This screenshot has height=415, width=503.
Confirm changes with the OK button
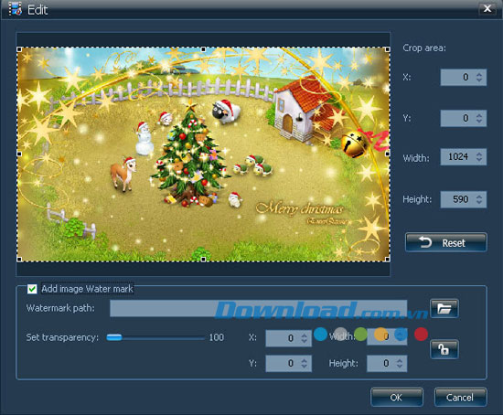point(397,398)
